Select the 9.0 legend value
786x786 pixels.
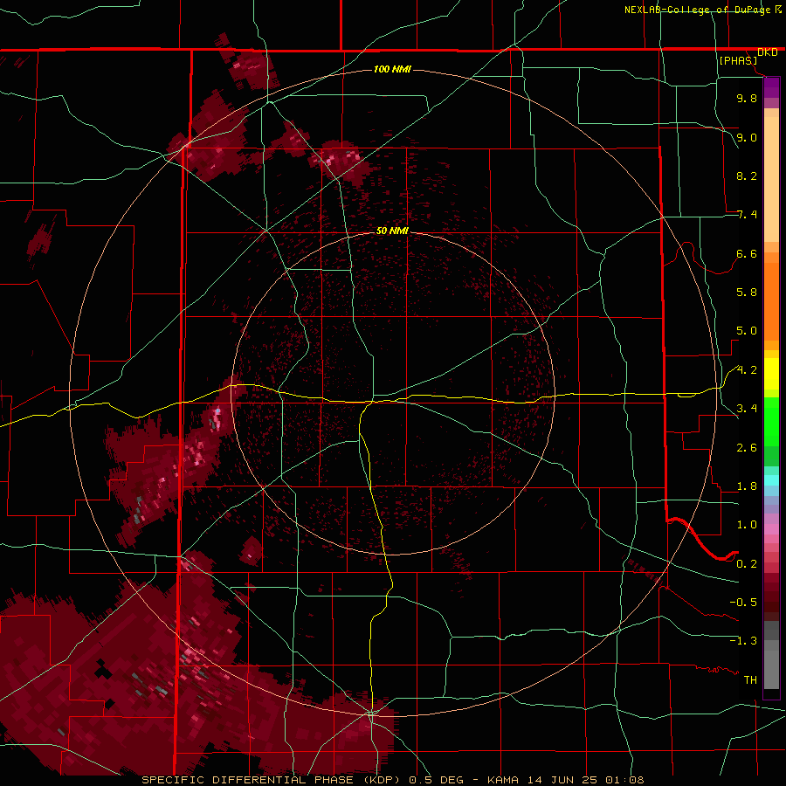pos(747,137)
